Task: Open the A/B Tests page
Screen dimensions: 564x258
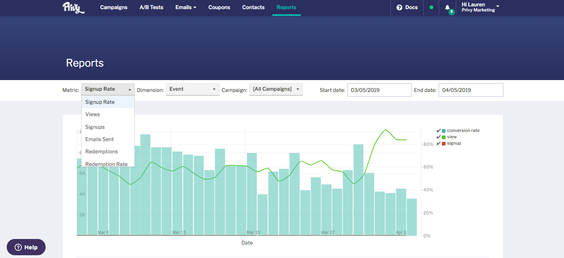Action: tap(151, 8)
